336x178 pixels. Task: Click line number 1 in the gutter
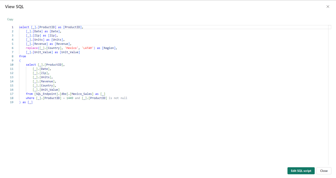(12, 27)
